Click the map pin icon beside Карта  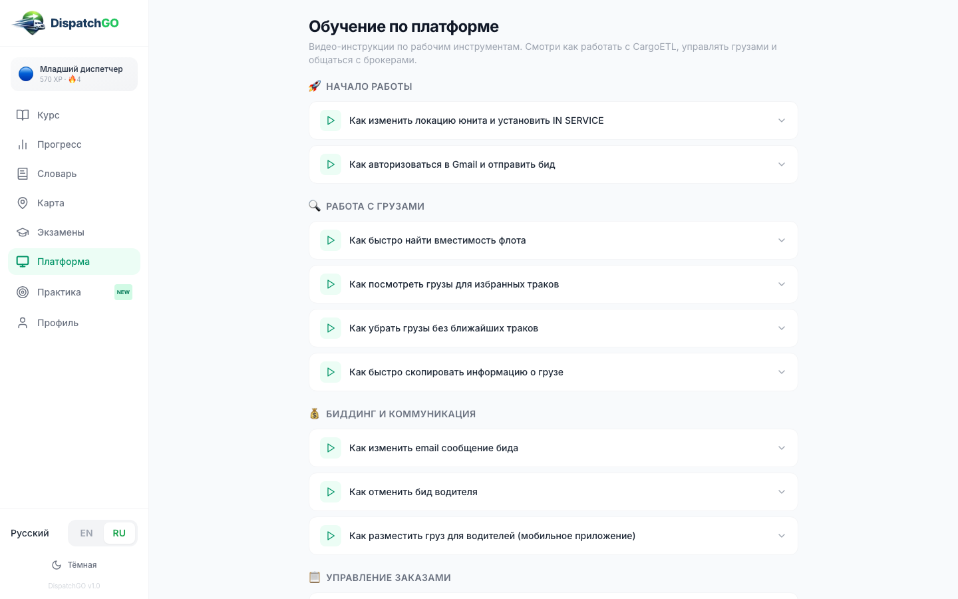coord(23,203)
